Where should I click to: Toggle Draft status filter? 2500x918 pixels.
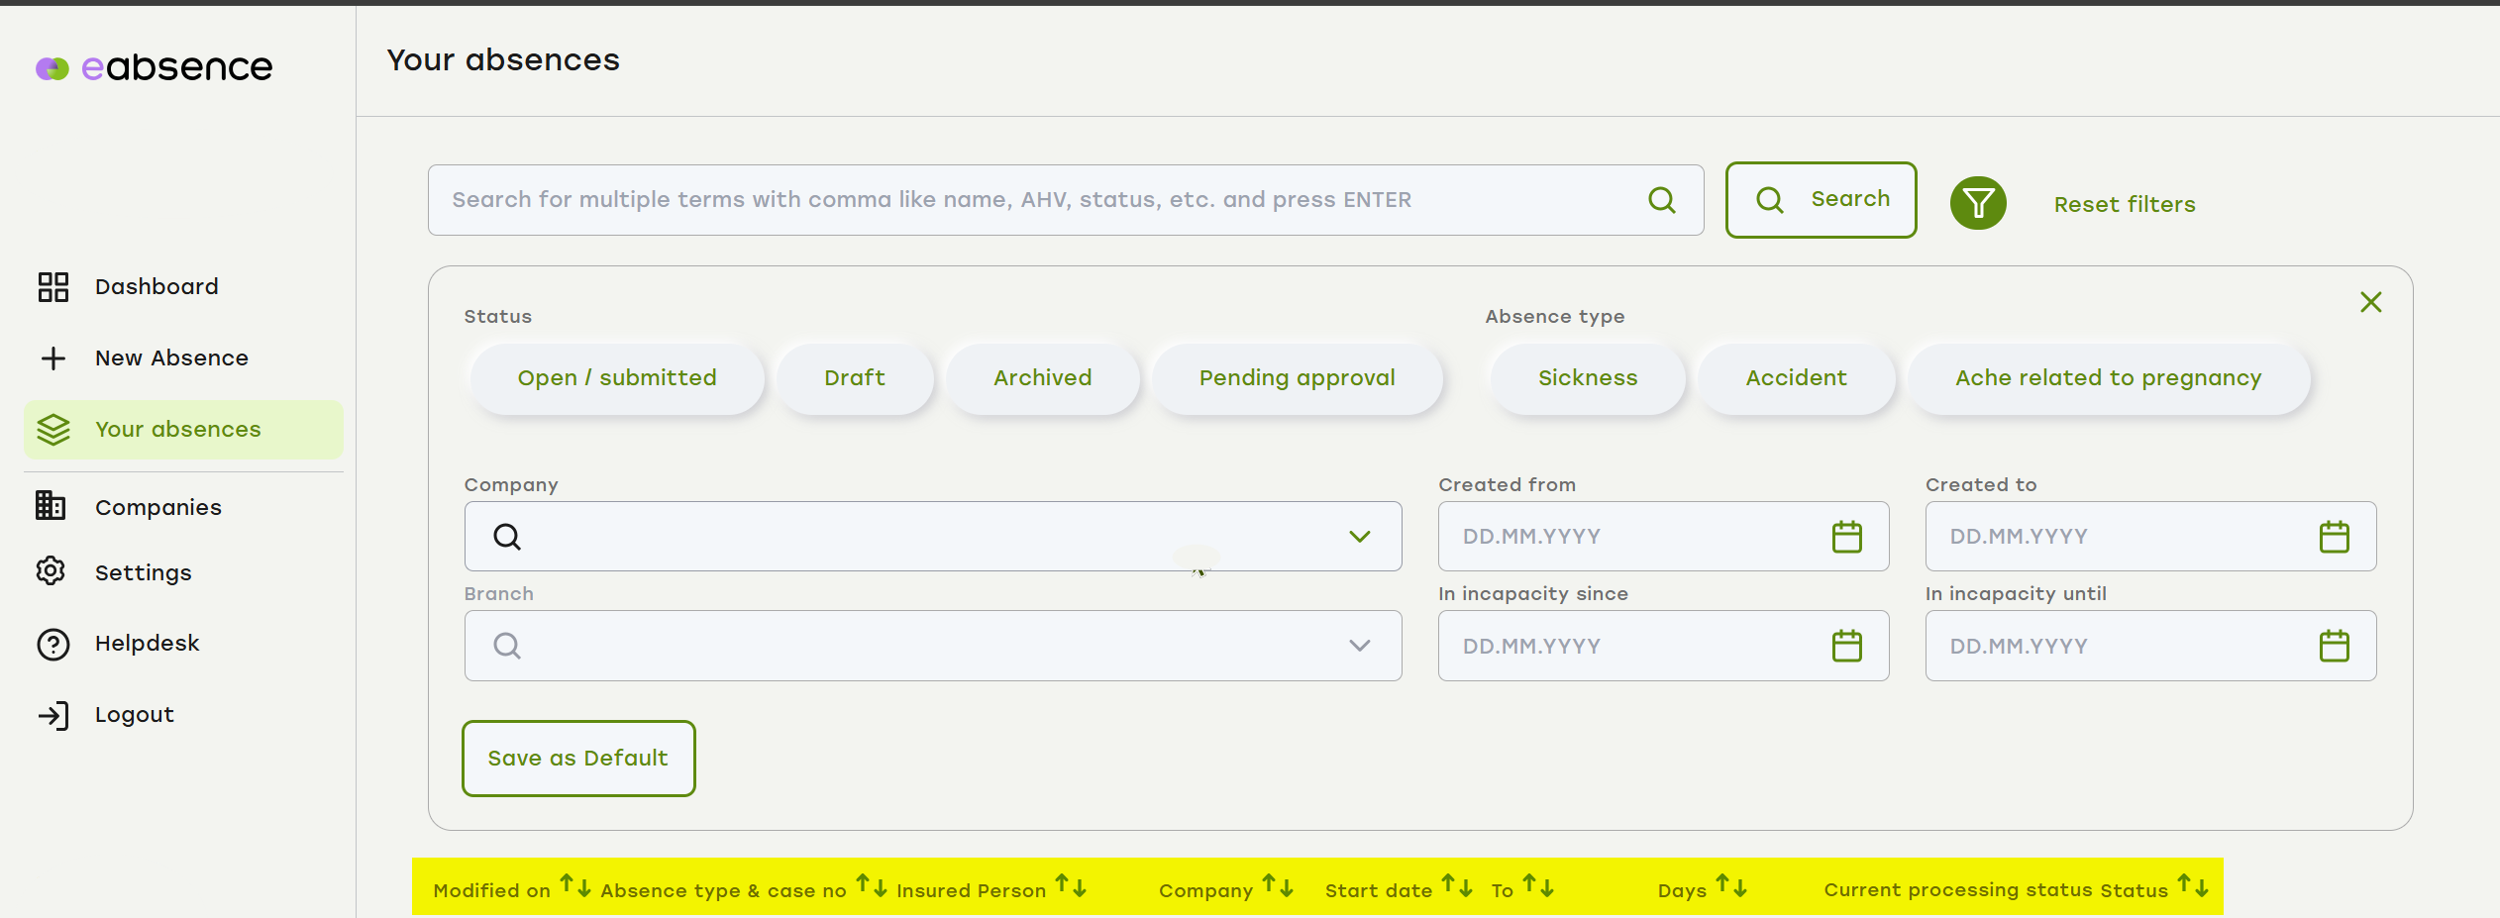pos(855,378)
